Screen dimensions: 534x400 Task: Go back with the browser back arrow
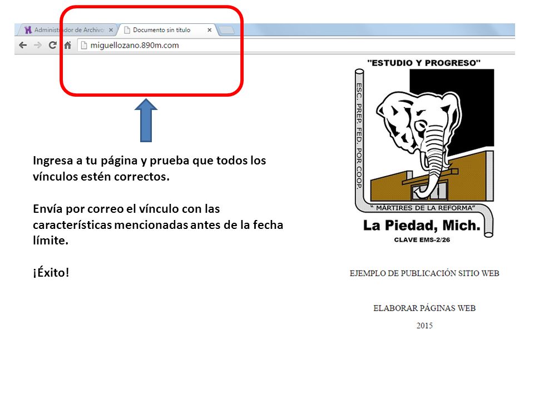click(x=23, y=45)
